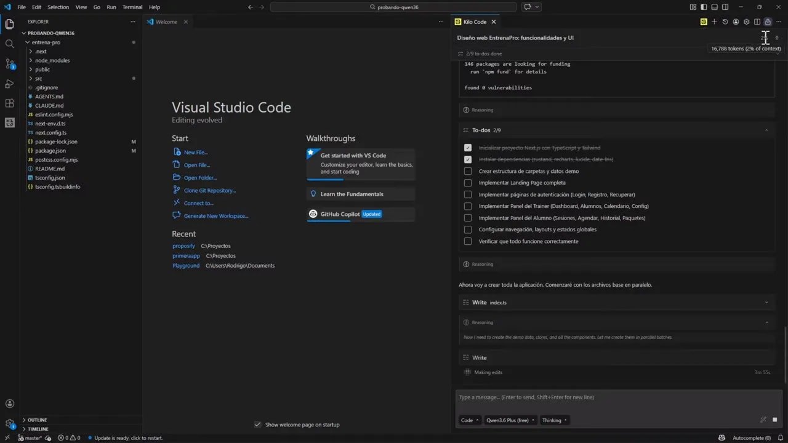Screen dimensions: 788x443
Task: Toggle 'Inicializar proyecto Next.js' to-do checkbox
Action: coord(468,148)
